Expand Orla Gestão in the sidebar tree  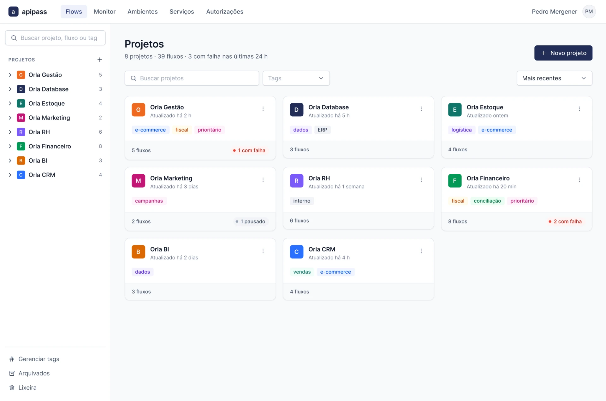point(10,75)
